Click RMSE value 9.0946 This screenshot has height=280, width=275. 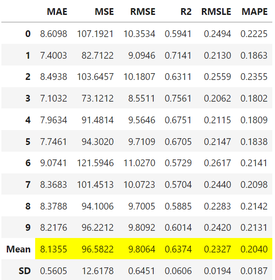point(142,56)
